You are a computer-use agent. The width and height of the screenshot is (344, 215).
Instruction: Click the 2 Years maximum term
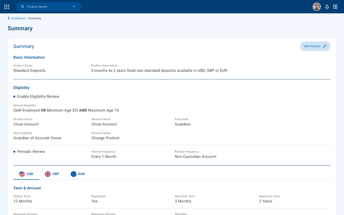265,201
